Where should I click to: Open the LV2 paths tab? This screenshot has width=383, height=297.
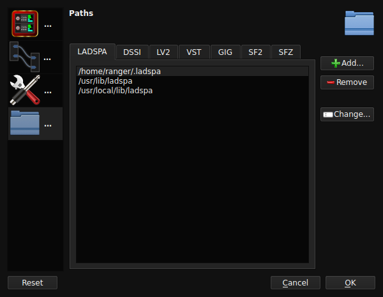click(x=163, y=52)
